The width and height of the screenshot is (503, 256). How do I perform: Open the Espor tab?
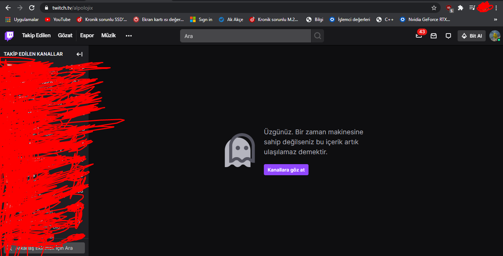pyautogui.click(x=87, y=36)
